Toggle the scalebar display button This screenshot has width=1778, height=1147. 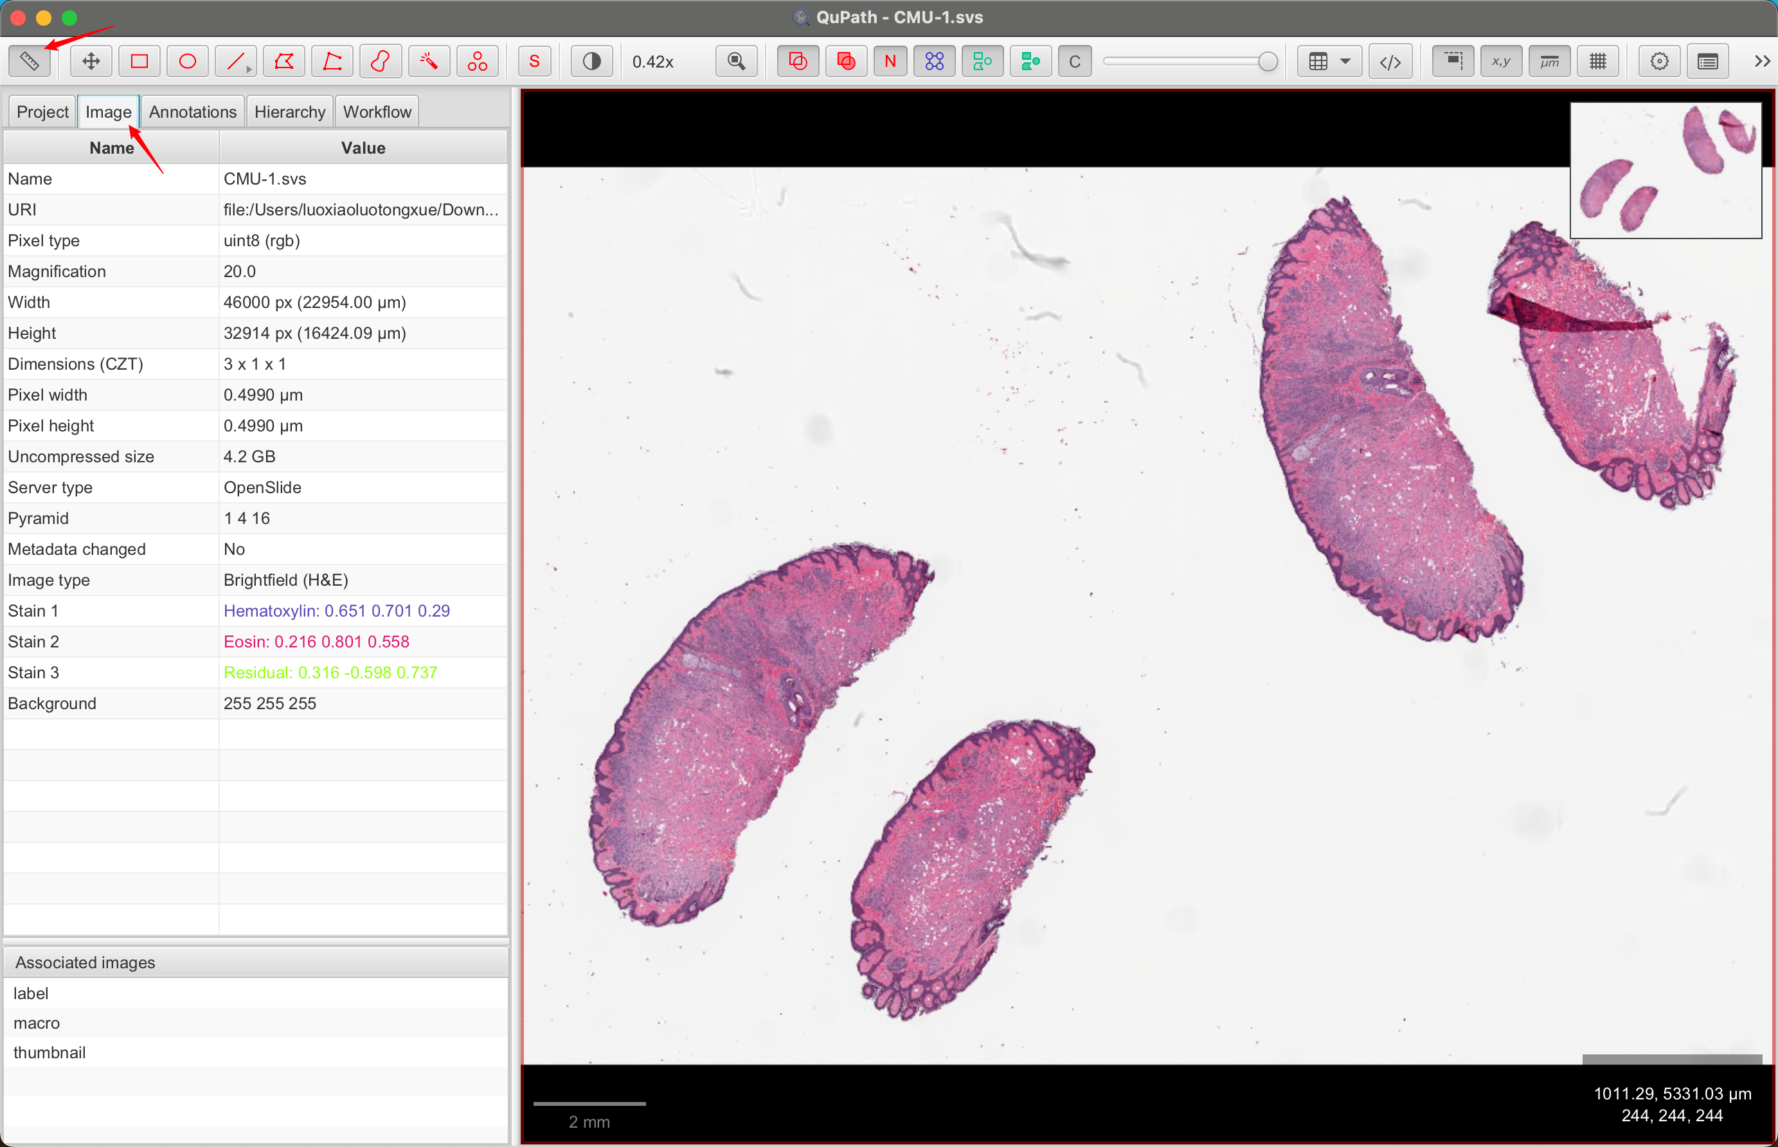[x=1549, y=61]
